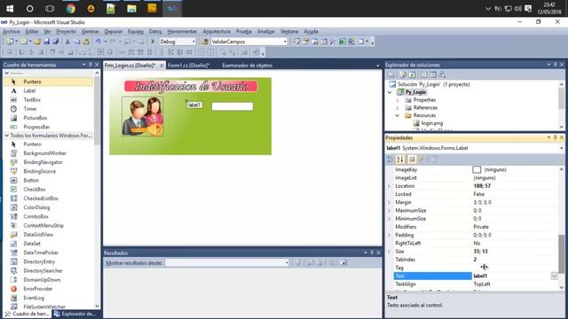Click the volume icon in system tray
Viewport: 568px width, 319px height.
click(518, 9)
